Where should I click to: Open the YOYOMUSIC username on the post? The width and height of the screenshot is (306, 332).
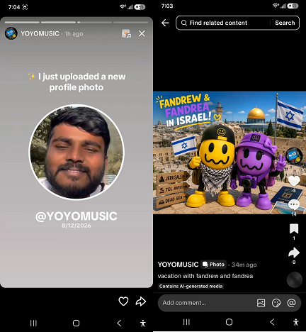[x=178, y=265]
